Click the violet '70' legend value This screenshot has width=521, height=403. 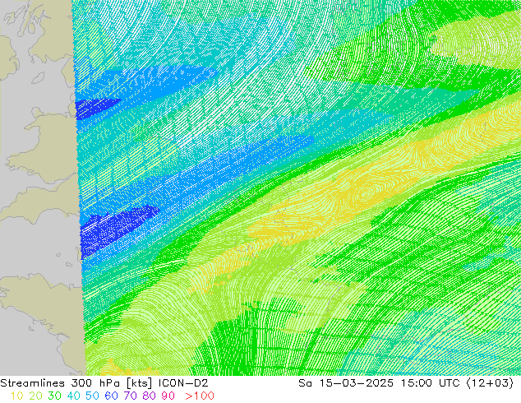click(x=130, y=396)
